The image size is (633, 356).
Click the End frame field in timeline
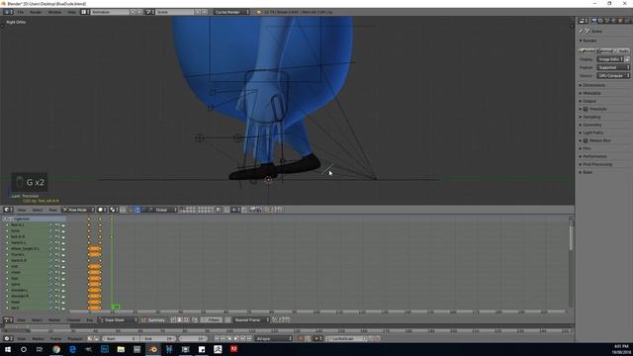158,338
